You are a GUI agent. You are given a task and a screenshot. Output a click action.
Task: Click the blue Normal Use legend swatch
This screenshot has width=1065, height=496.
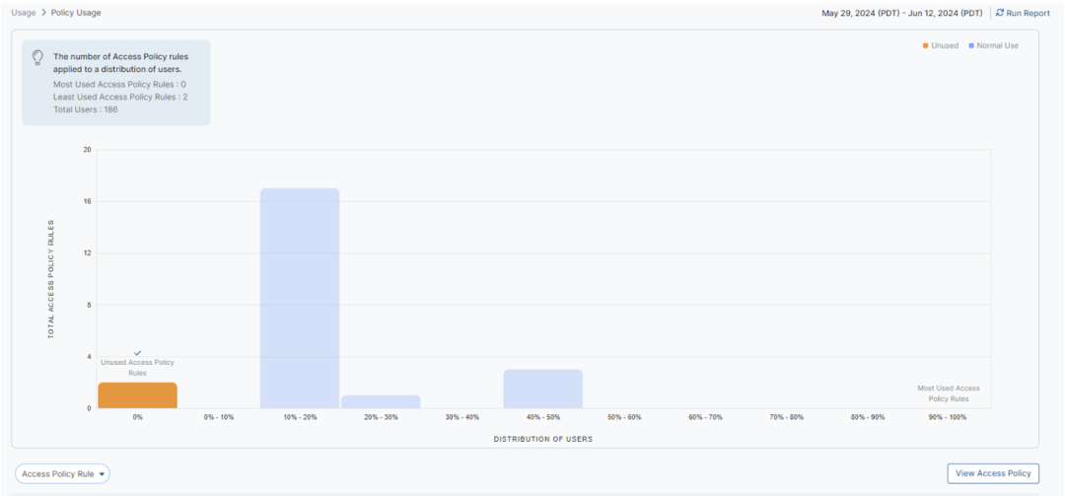tap(971, 45)
